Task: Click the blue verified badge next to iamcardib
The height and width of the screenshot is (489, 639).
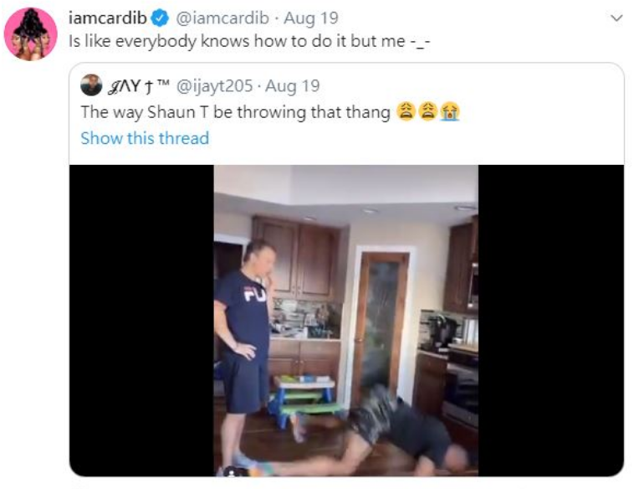Action: [161, 18]
